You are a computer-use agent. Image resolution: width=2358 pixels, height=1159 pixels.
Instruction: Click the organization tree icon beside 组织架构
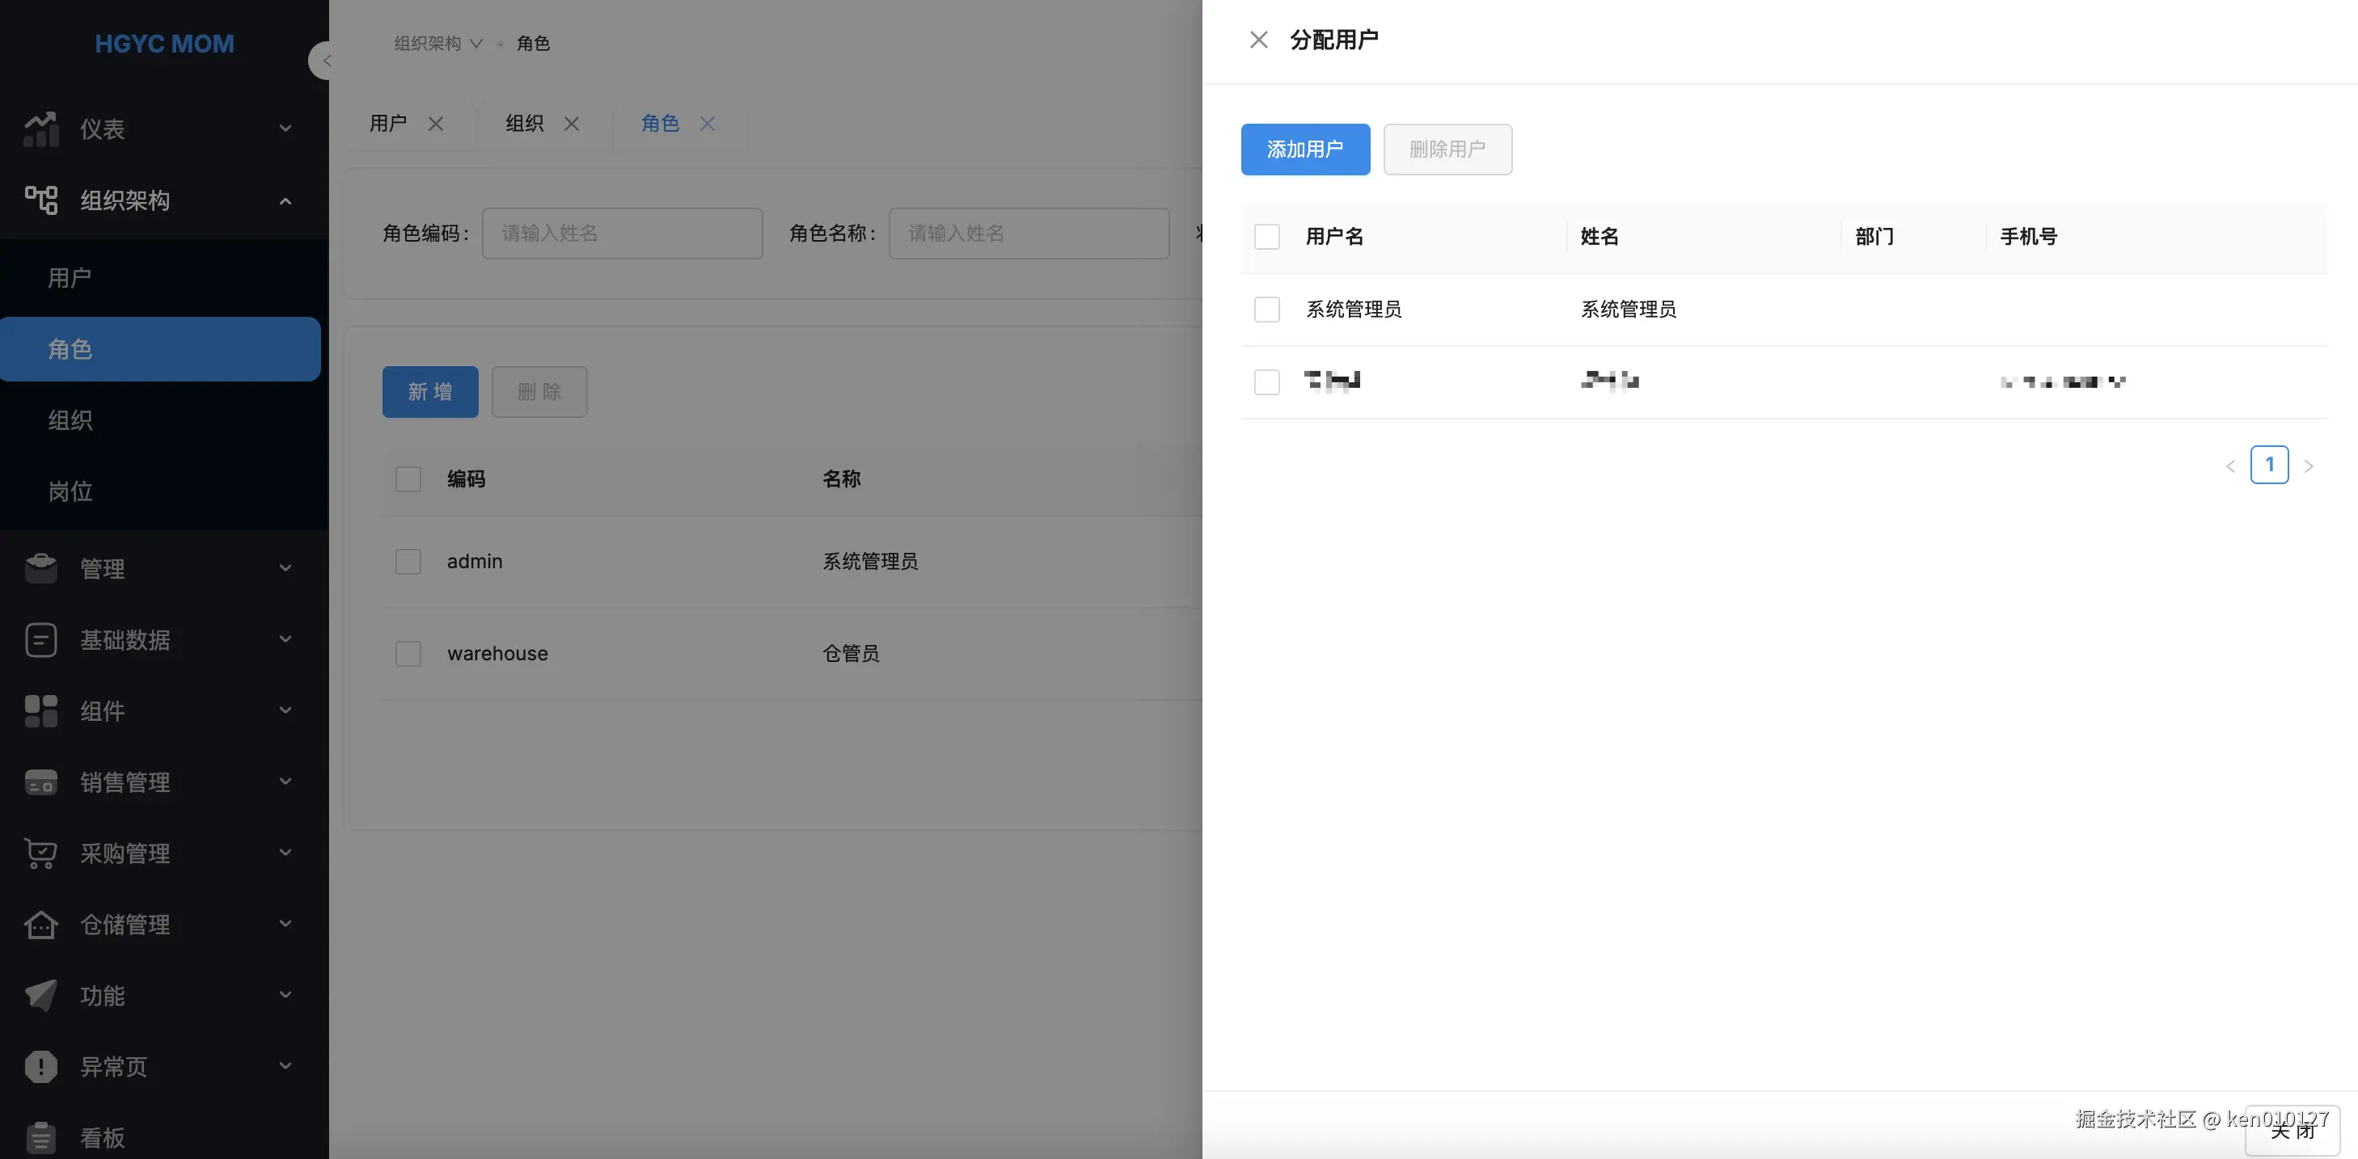click(41, 200)
